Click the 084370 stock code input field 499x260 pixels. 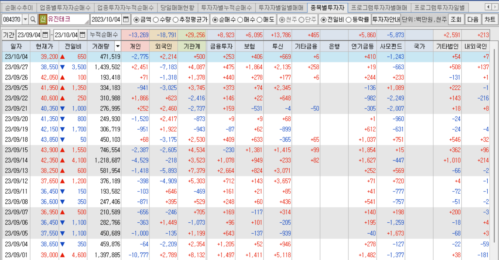click(x=11, y=19)
